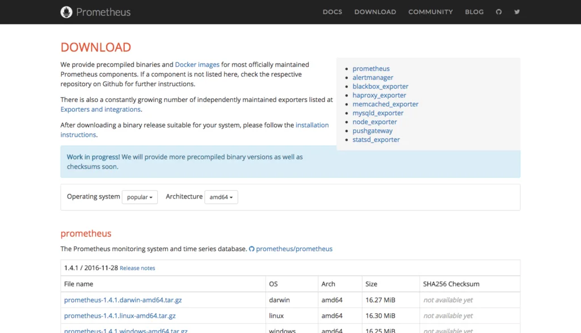Jump to node_exporter in component list

374,122
